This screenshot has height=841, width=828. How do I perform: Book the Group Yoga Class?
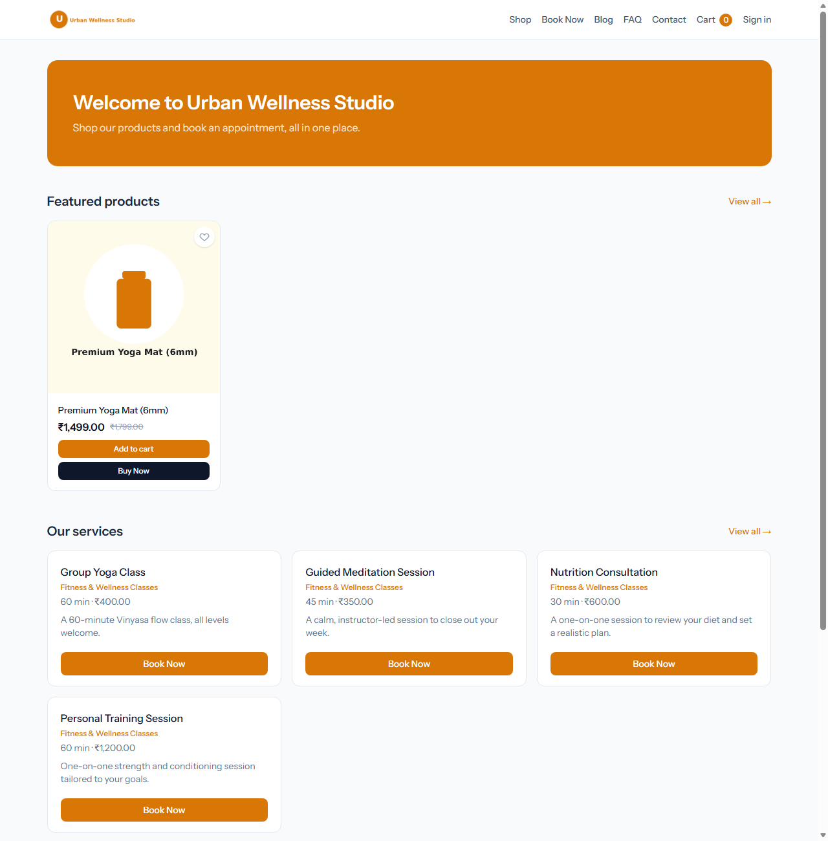tap(164, 664)
